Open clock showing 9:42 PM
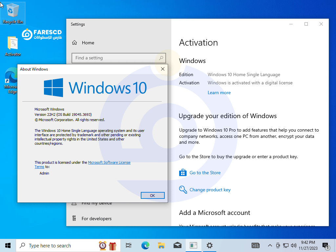The width and height of the screenshot is (336, 252). click(x=308, y=245)
